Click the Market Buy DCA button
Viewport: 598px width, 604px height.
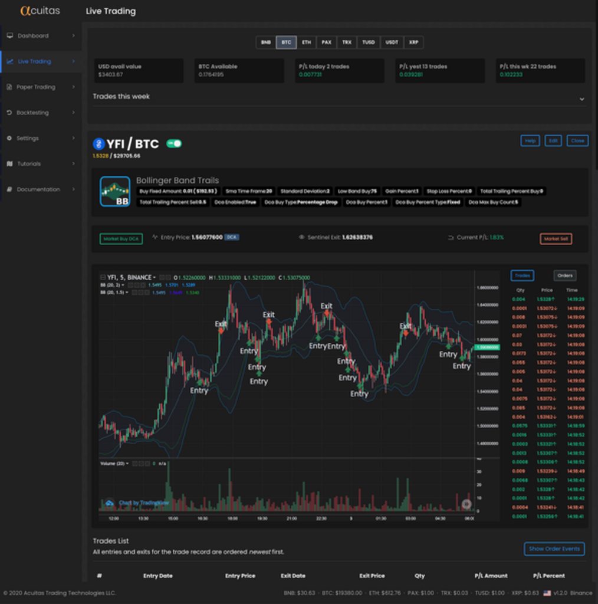pos(121,239)
